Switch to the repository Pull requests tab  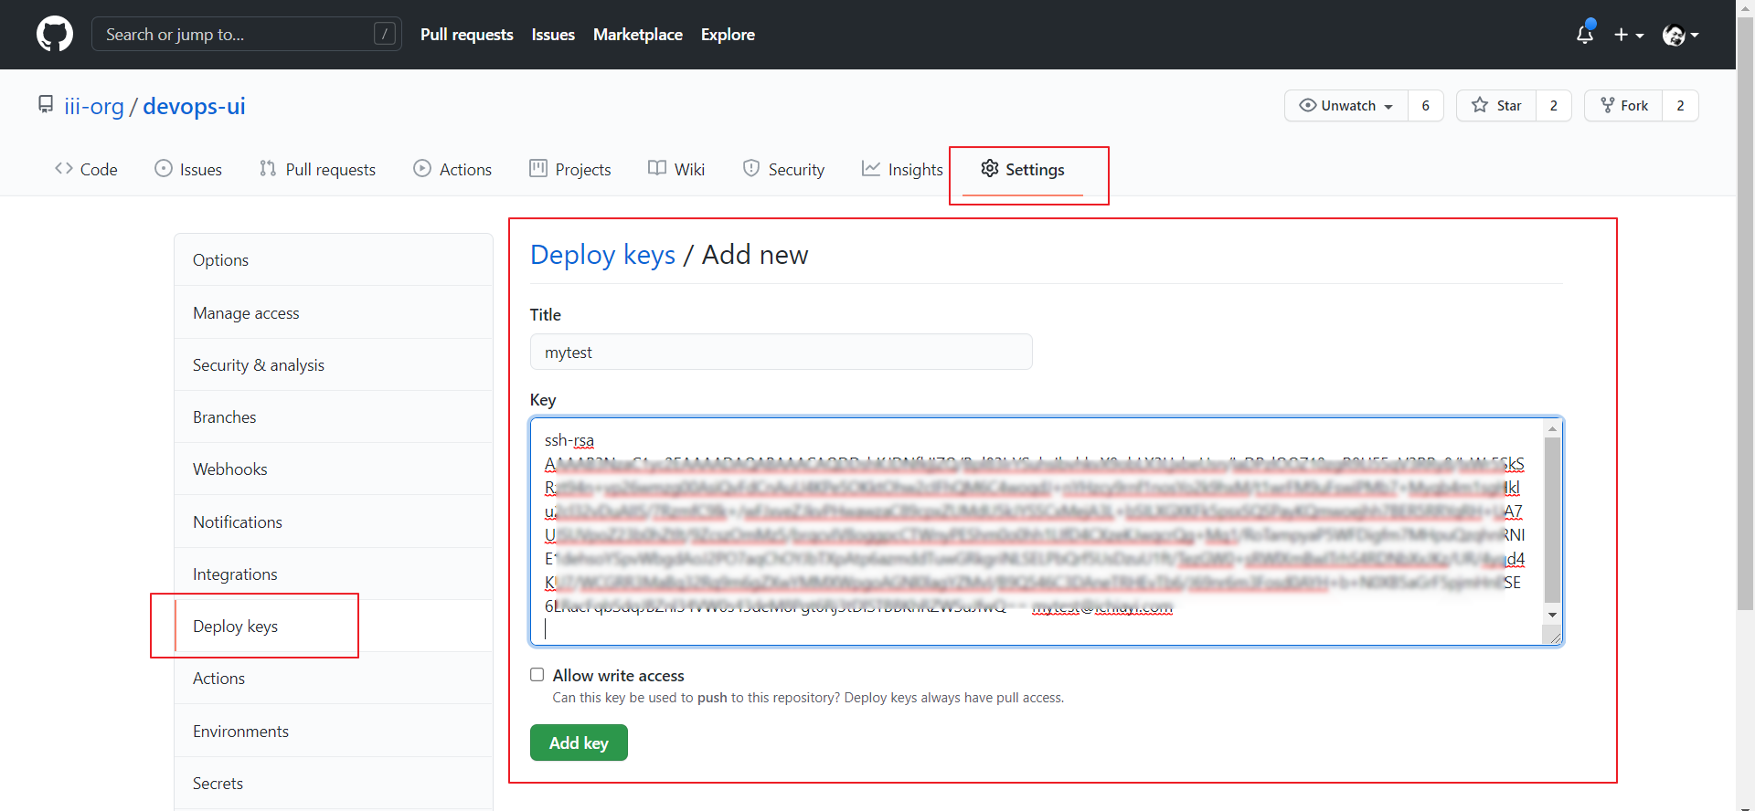pyautogui.click(x=317, y=169)
